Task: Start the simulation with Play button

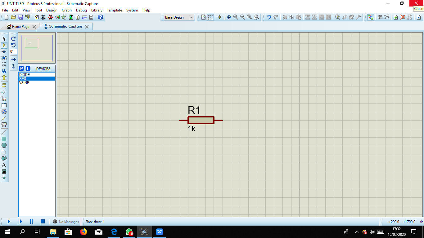Action: click(x=9, y=222)
